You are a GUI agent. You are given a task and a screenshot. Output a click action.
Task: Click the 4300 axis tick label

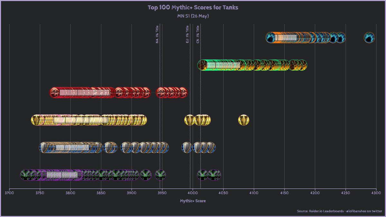pyautogui.click(x=376, y=193)
